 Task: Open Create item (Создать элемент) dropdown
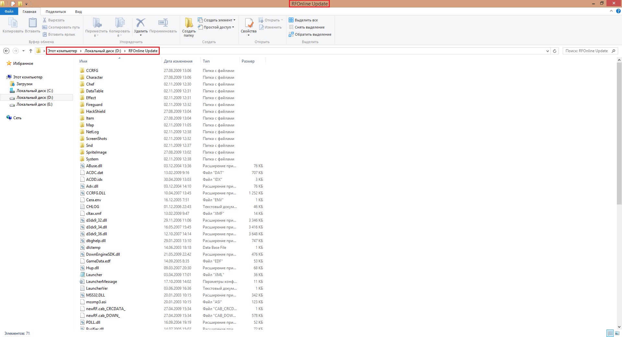point(216,20)
